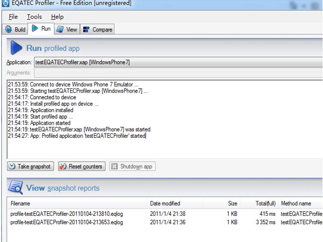Screen dimensions: 323x242
Task: Click the 415 ms total cell
Action: tap(268, 214)
